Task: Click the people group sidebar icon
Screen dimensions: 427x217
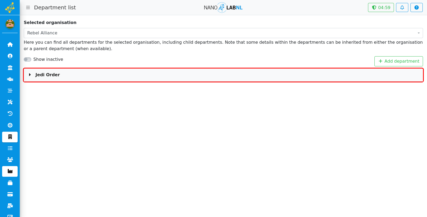Action: [x=10, y=160]
